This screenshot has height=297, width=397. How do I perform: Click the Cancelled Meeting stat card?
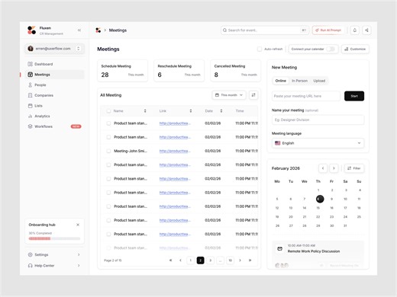(x=236, y=71)
